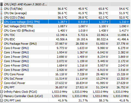This screenshot has height=103, width=131.
Task: Select the CPU Core Power label
Action: [14, 74]
